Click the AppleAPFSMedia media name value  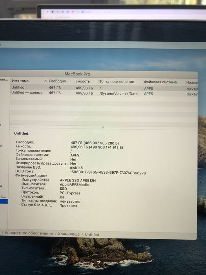pos(74,185)
